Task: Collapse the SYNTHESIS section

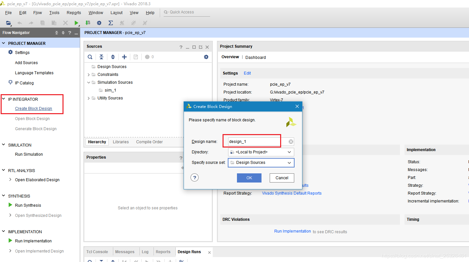Action: coord(4,196)
